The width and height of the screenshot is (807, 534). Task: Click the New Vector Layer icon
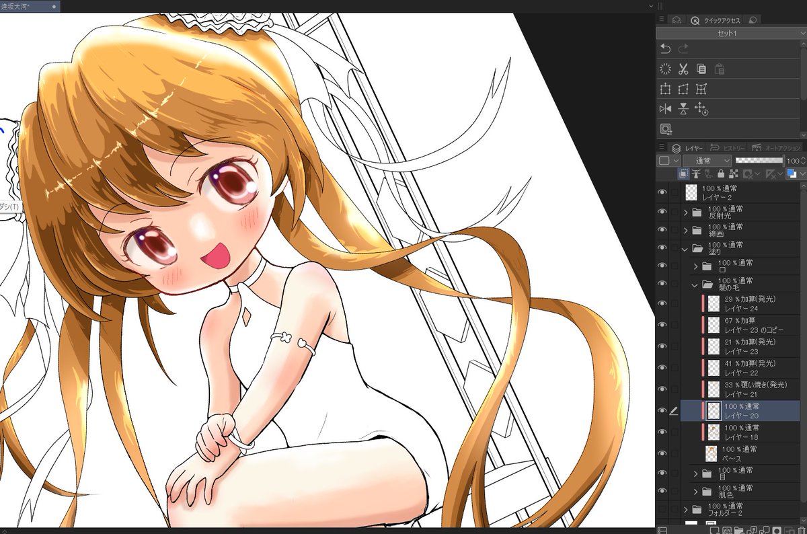tap(727, 530)
